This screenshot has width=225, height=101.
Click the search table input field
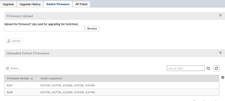pos(186,68)
